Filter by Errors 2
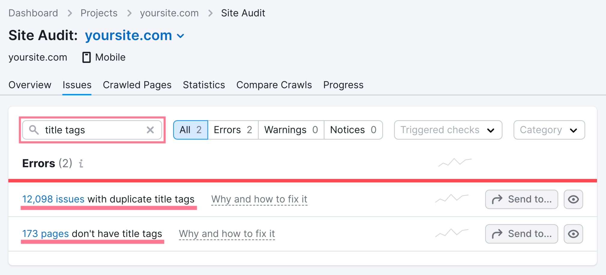The height and width of the screenshot is (275, 606). (x=233, y=130)
